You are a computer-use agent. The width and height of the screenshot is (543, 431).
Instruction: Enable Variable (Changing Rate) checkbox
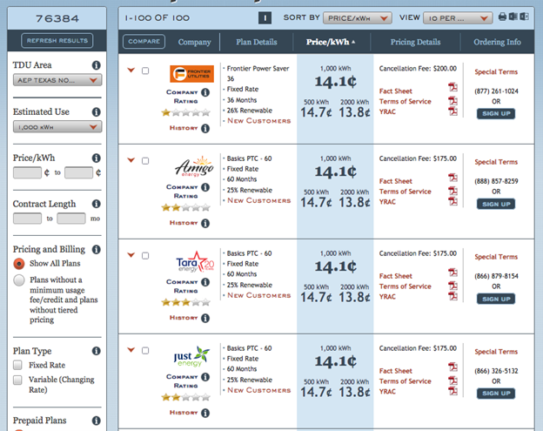[17, 380]
